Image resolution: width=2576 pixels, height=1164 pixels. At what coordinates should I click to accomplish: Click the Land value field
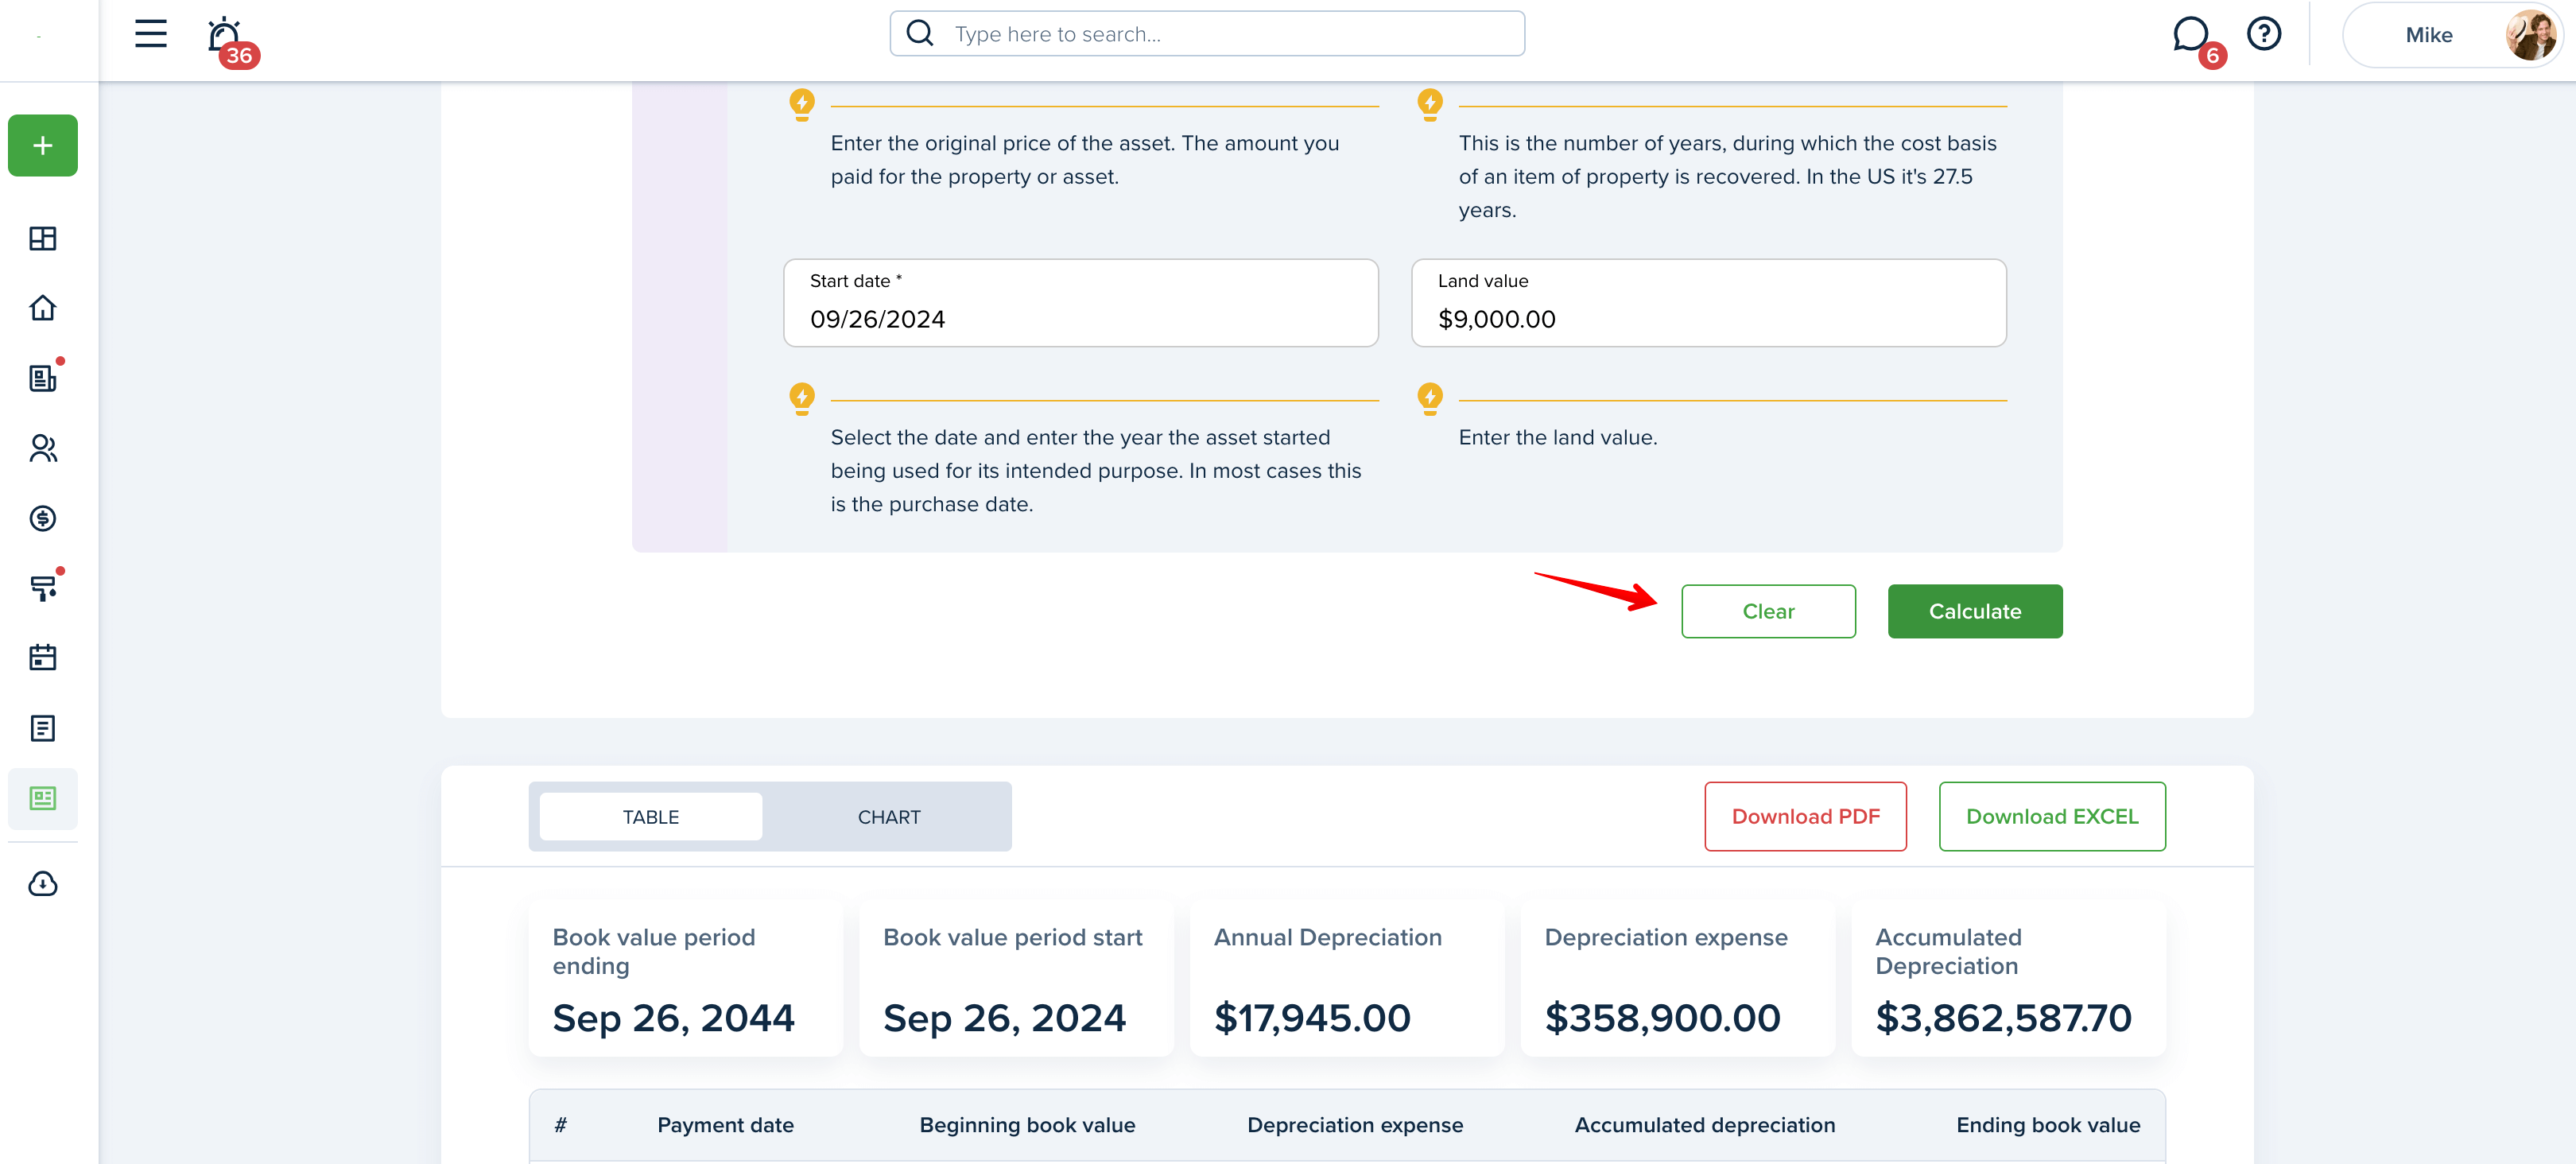pos(1709,303)
